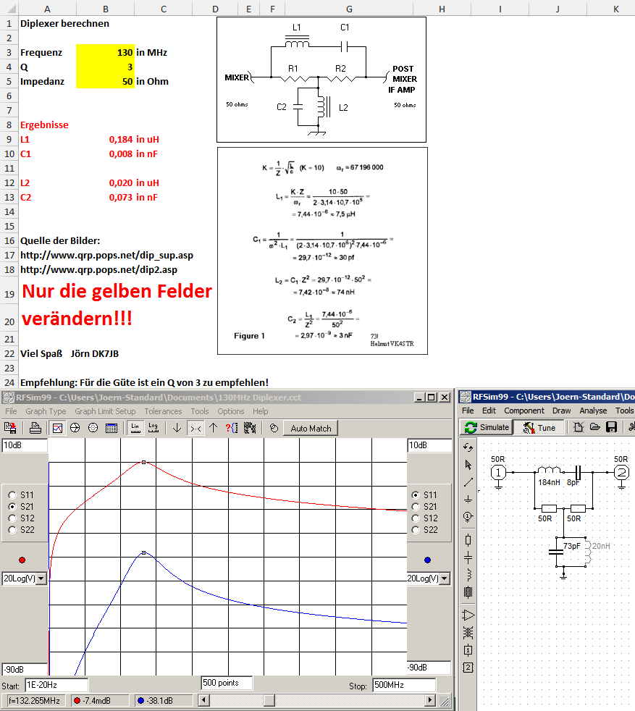Screen dimensions: 635x711
Task: Select the inductor component tool
Action: tap(468, 574)
